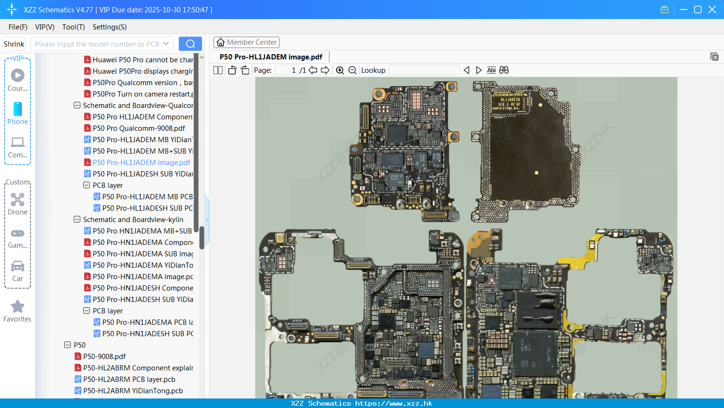Open the model number dropdown arrow
The image size is (724, 408).
point(166,44)
